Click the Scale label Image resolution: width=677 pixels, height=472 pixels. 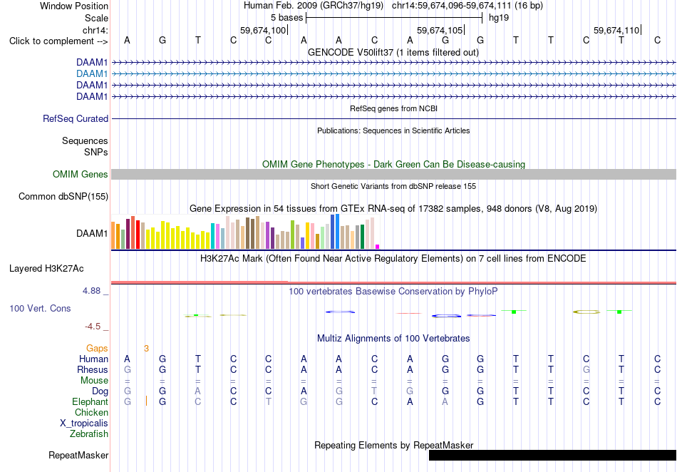coord(96,18)
